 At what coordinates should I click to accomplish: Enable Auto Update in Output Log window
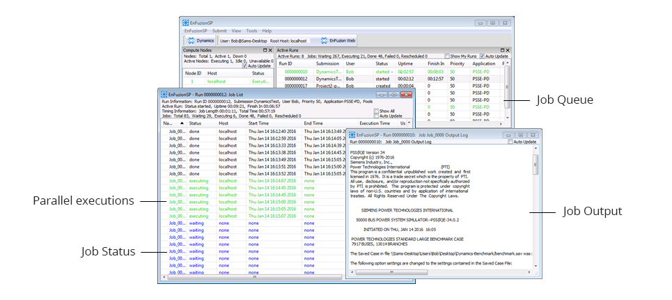[510, 141]
